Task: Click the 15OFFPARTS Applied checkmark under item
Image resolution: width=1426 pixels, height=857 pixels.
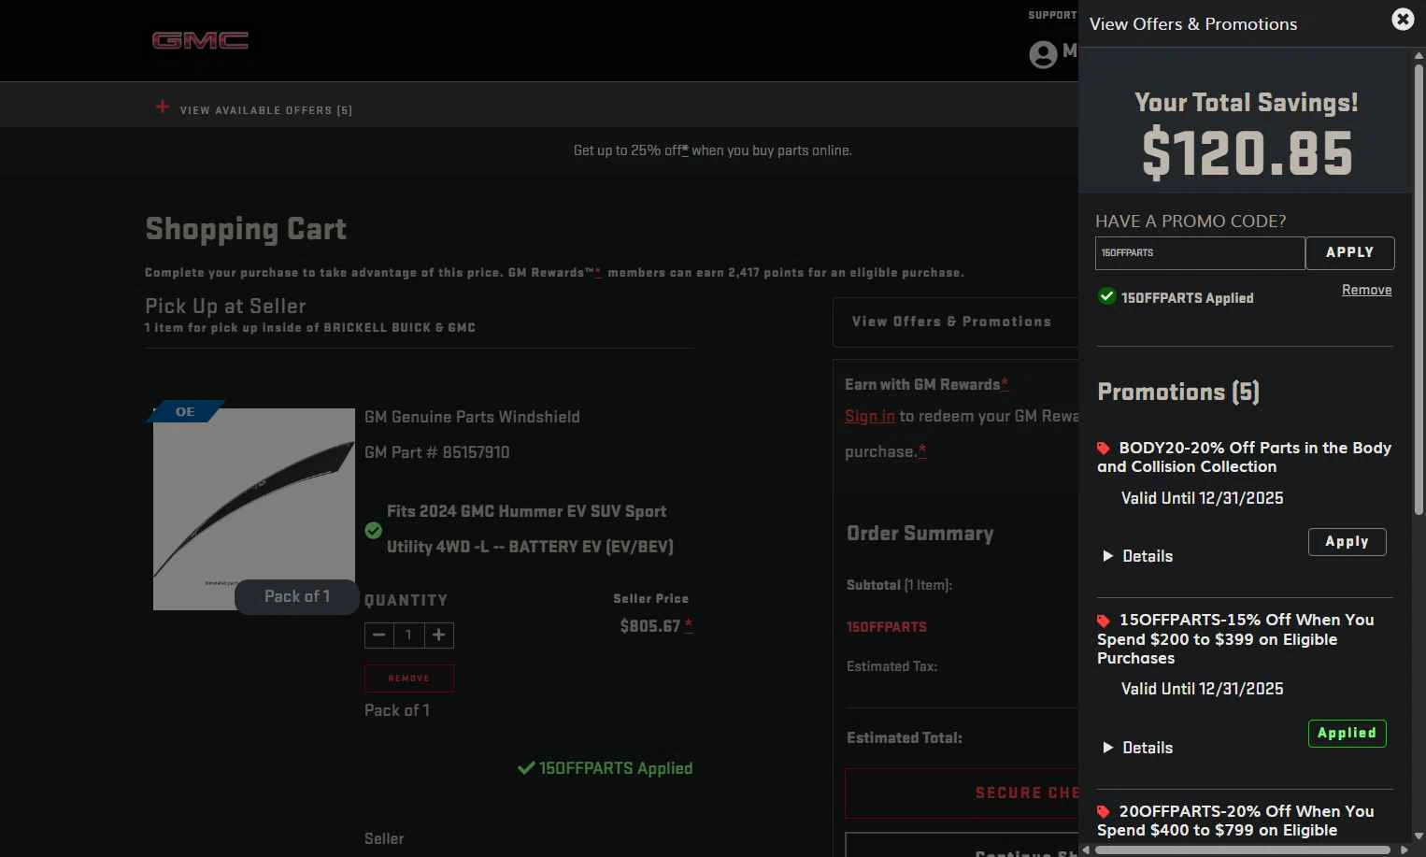Action: 526,768
